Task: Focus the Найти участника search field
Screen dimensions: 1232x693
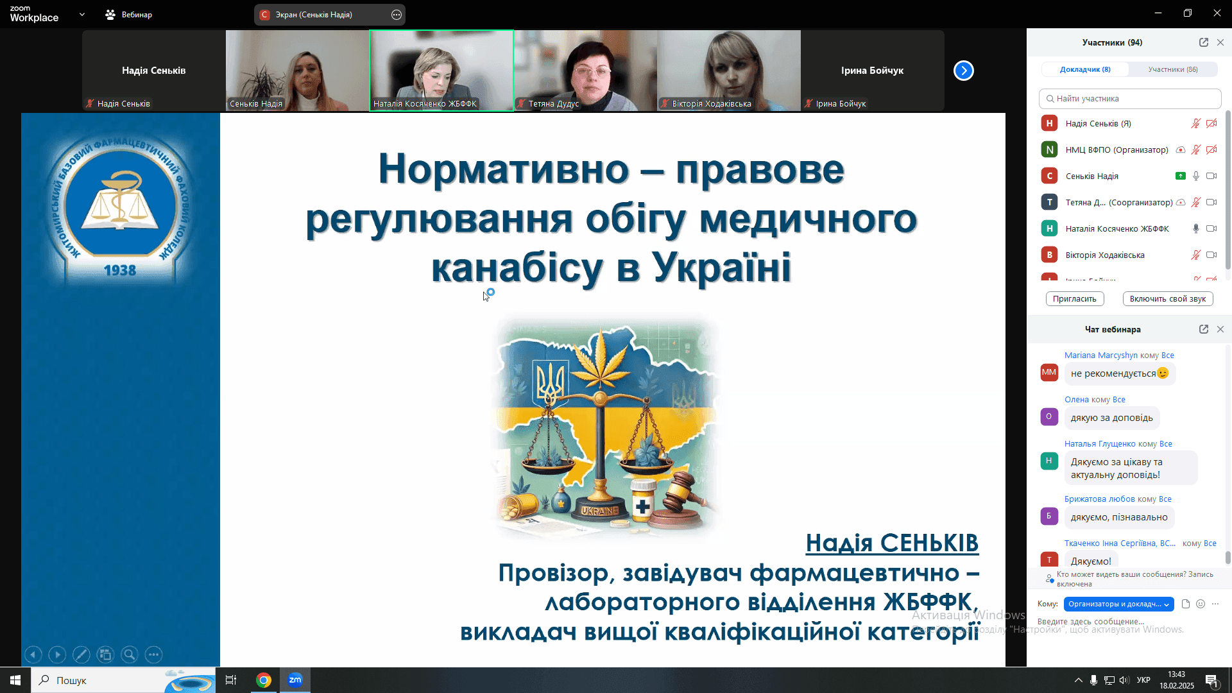Action: pyautogui.click(x=1130, y=99)
